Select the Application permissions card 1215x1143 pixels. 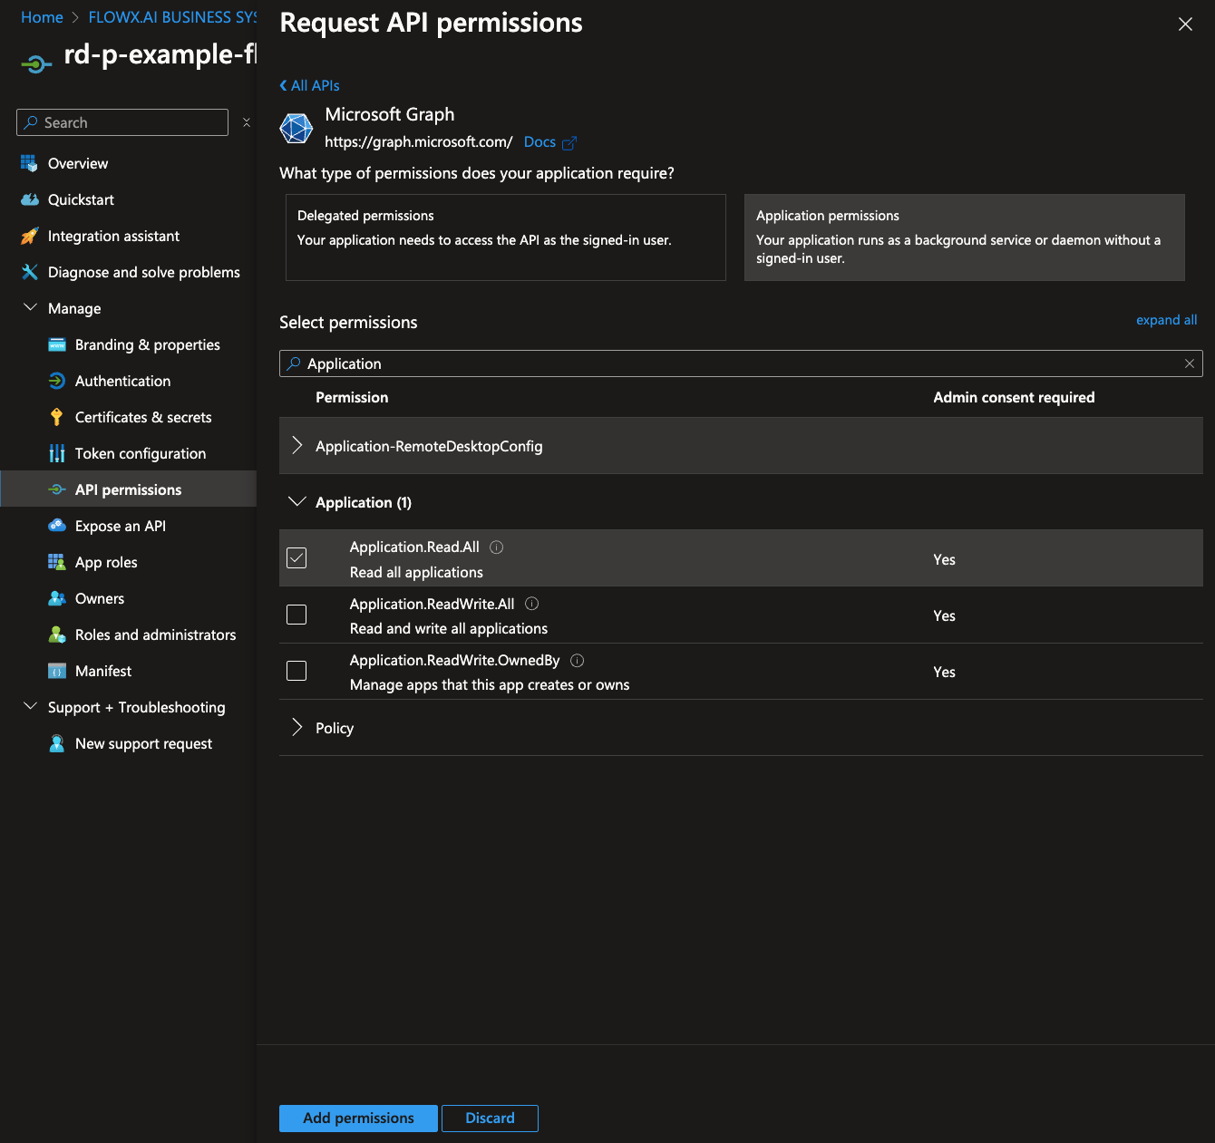pos(965,237)
